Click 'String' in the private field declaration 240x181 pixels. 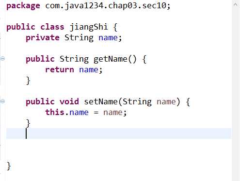pos(79,38)
